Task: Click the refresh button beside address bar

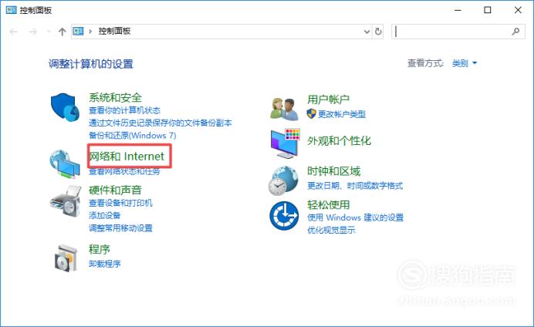Action: click(378, 32)
